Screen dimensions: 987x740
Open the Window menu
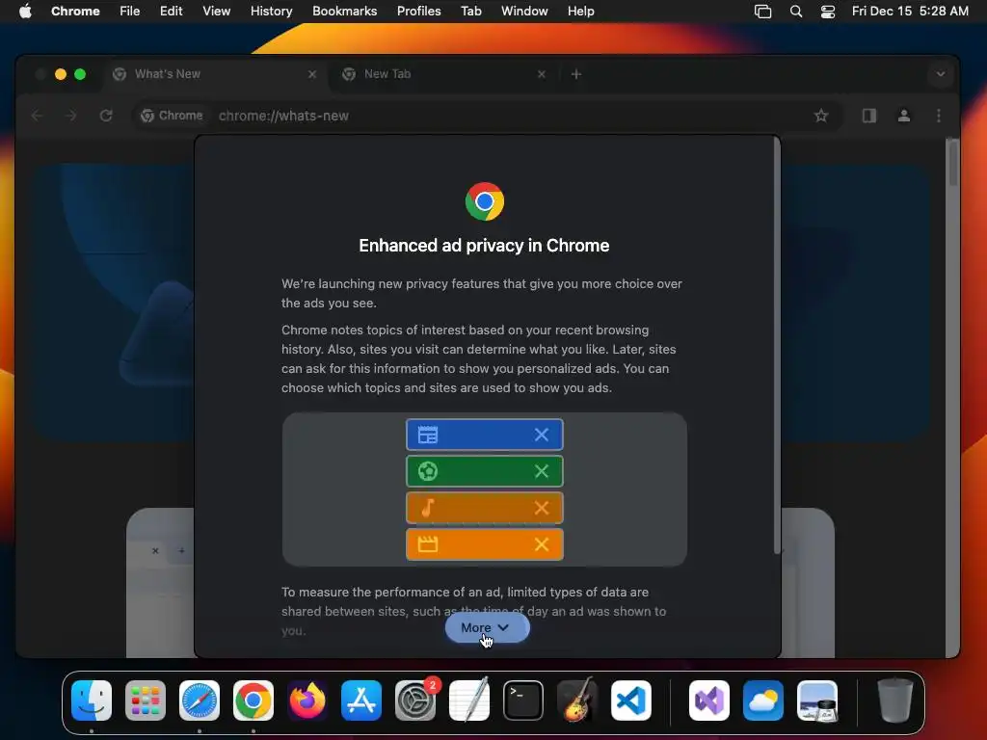point(524,12)
